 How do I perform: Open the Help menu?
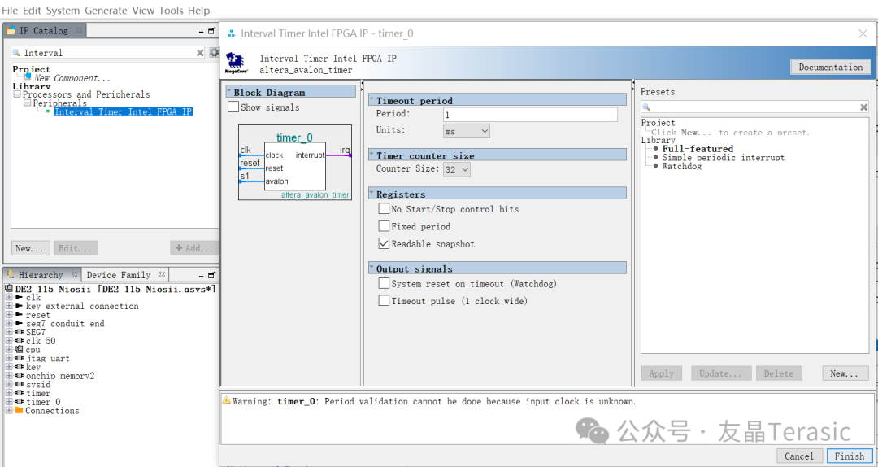click(x=199, y=11)
